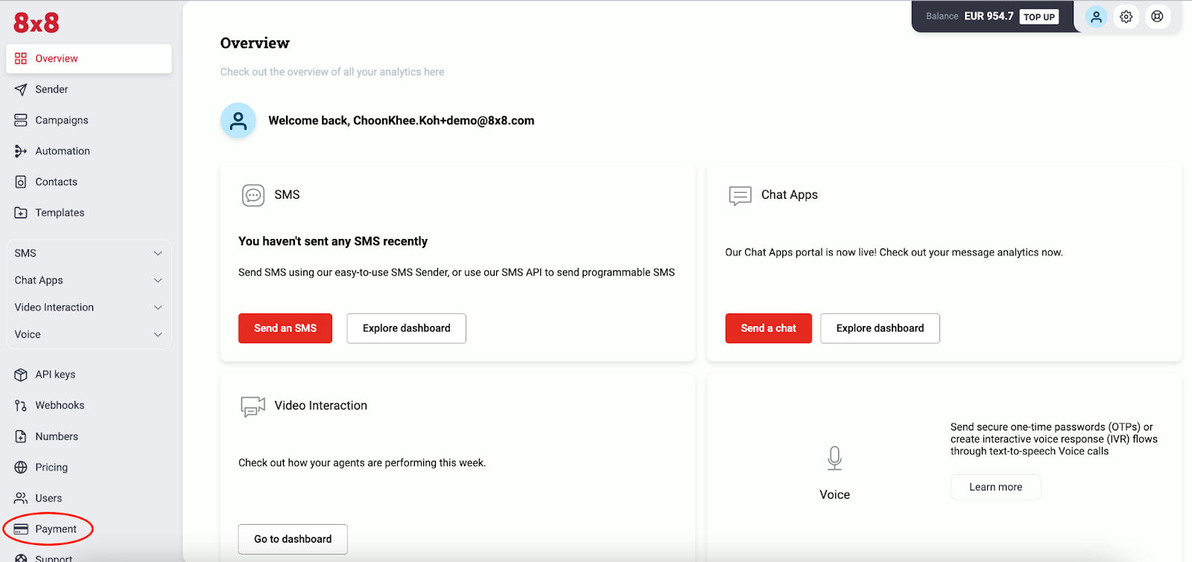Open the settings gear icon

(1126, 17)
